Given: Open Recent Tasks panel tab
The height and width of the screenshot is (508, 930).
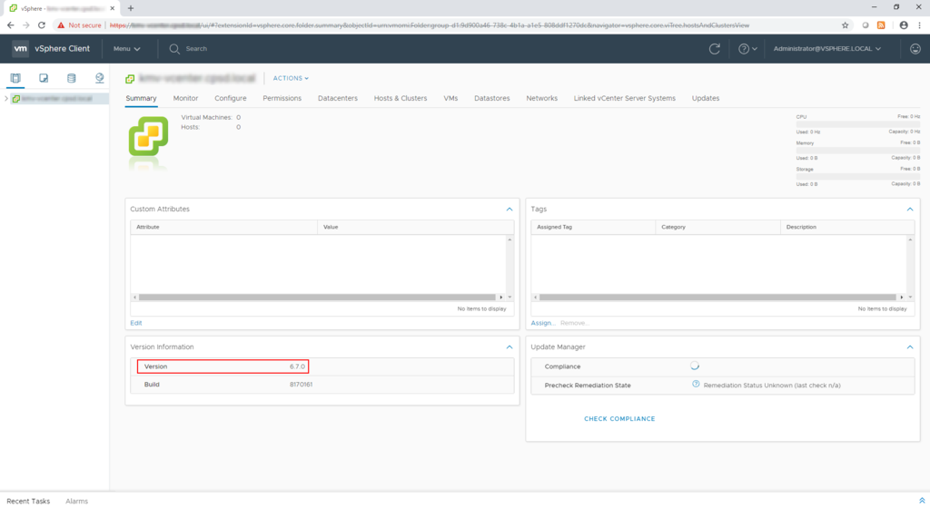Looking at the screenshot, I should click(x=28, y=501).
